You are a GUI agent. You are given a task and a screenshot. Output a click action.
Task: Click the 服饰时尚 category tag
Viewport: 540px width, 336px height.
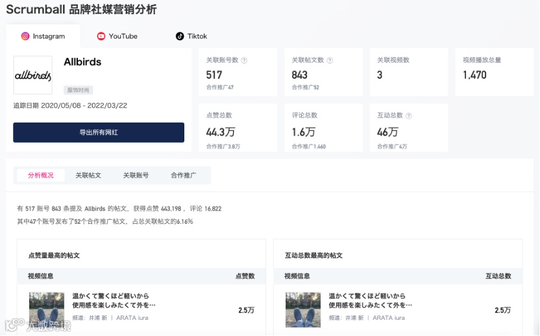[x=78, y=90]
